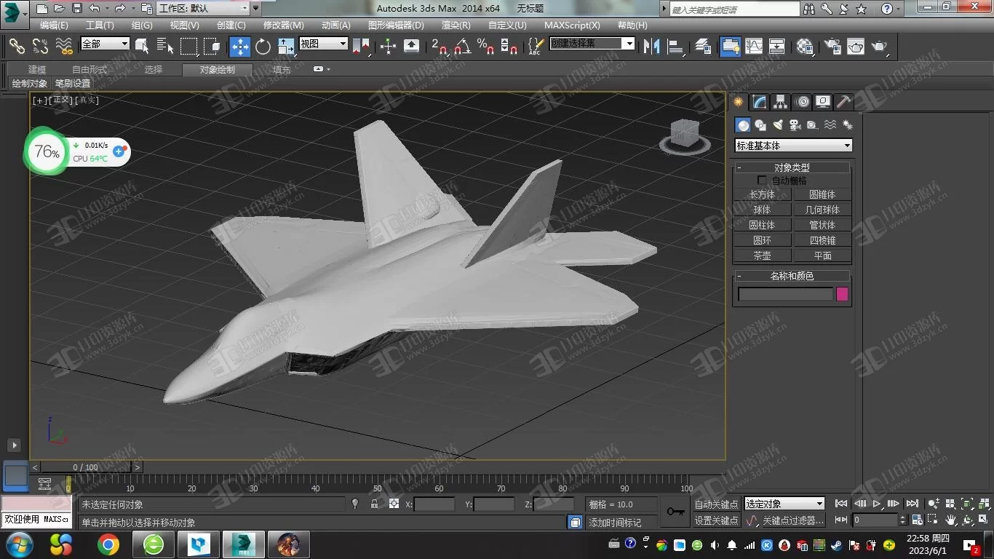Click the Unlink Selection broken-chain icon
This screenshot has height=559, width=994.
[x=40, y=47]
